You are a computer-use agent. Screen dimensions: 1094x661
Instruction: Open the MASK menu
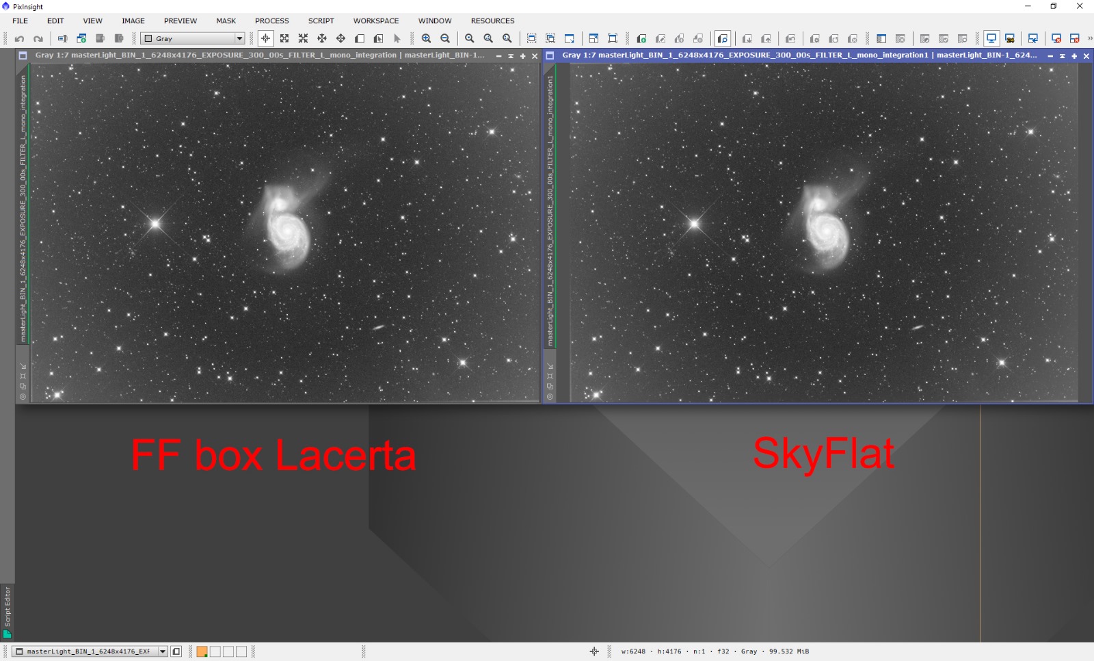tap(226, 21)
